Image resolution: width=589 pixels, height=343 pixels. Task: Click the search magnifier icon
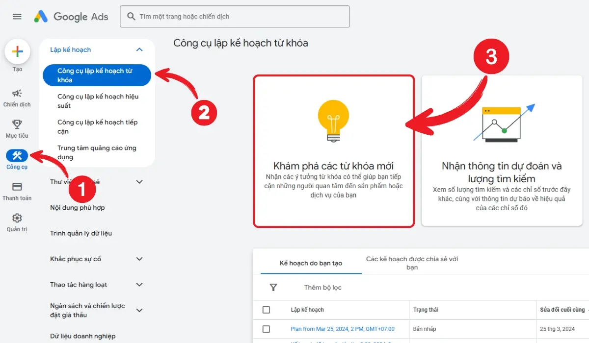pos(131,16)
